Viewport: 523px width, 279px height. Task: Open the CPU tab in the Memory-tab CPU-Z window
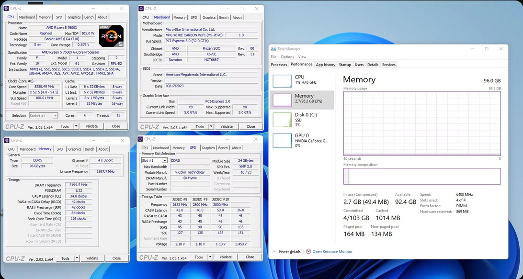click(11, 149)
